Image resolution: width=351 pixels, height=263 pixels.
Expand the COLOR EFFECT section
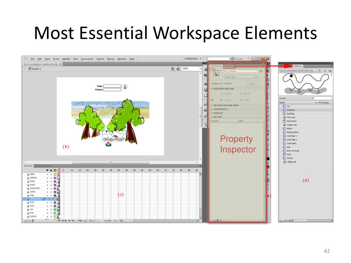(x=212, y=109)
